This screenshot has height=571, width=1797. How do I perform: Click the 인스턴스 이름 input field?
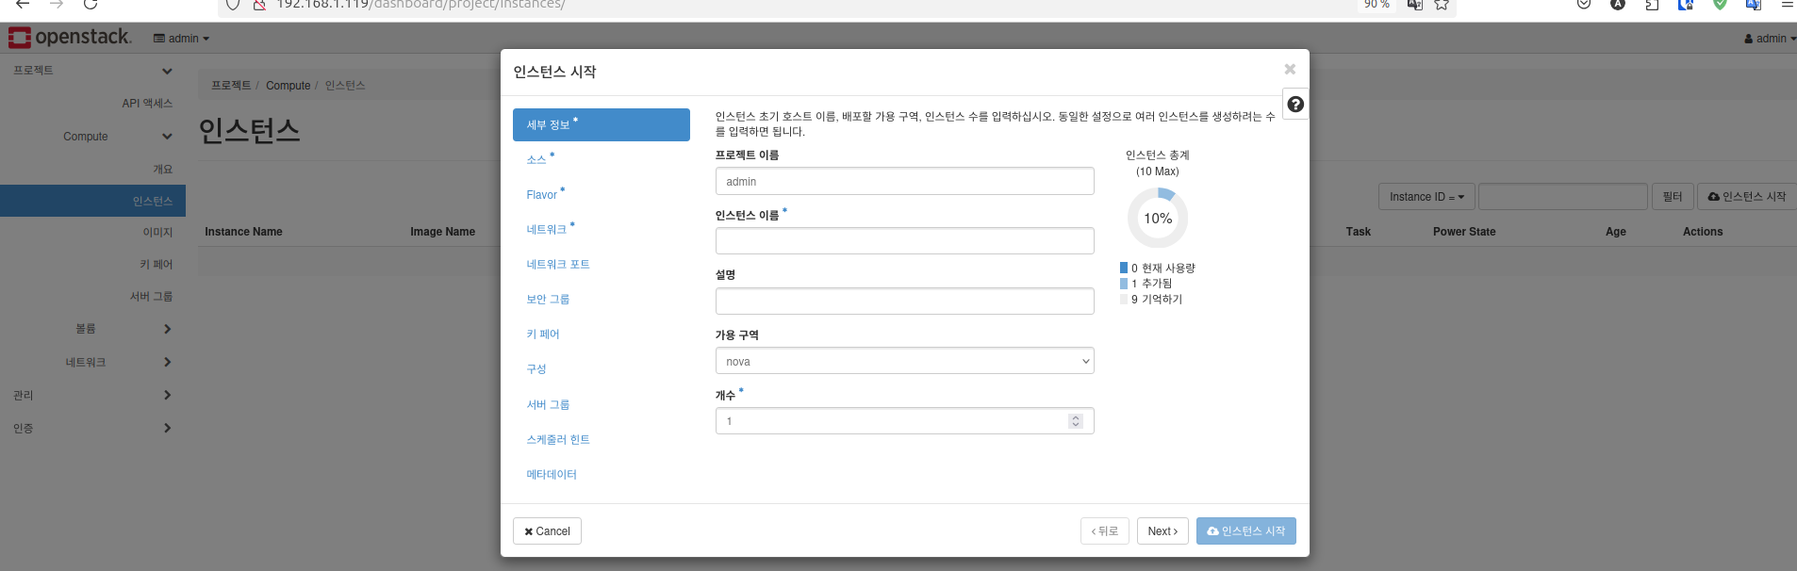904,241
